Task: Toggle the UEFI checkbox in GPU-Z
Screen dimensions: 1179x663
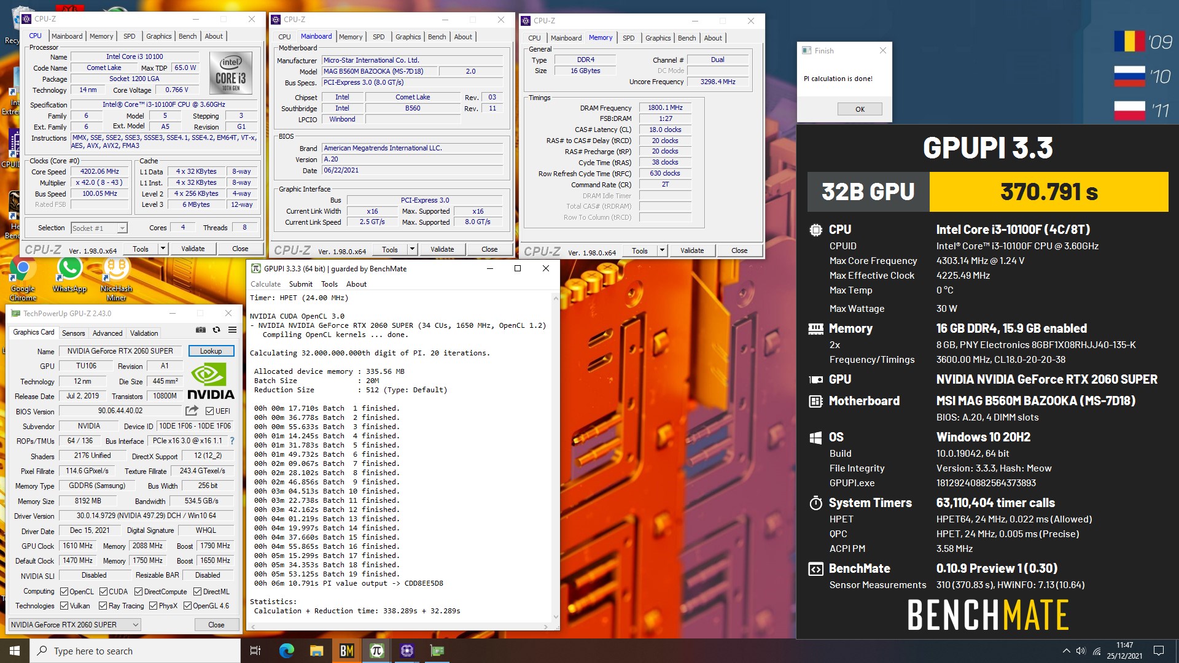Action: click(x=209, y=411)
